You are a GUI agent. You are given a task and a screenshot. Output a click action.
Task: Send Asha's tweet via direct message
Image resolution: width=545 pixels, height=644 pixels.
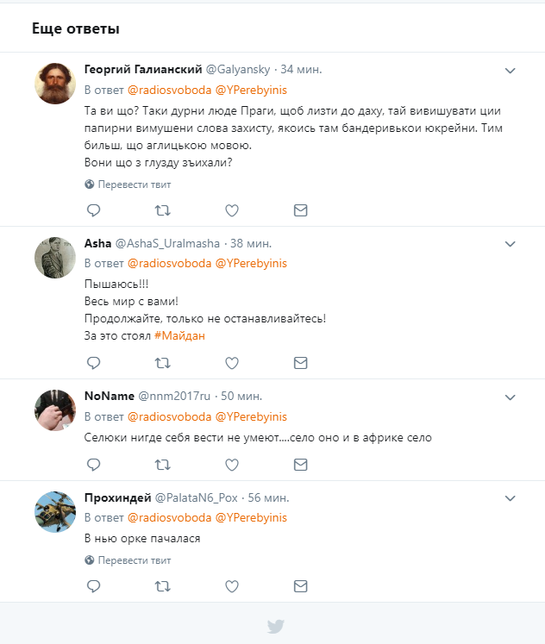[x=300, y=362]
